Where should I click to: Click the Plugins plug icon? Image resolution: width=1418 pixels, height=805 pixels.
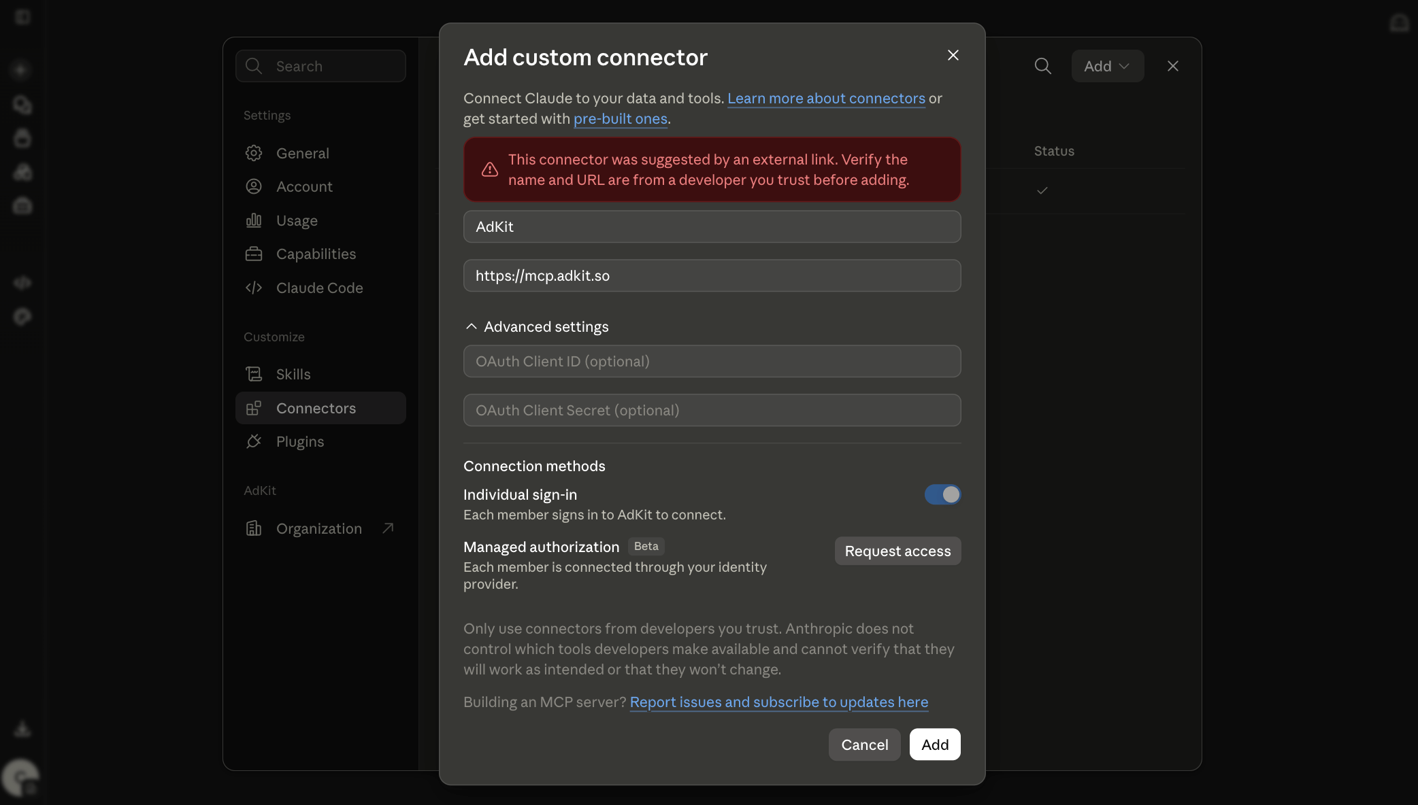(x=254, y=441)
